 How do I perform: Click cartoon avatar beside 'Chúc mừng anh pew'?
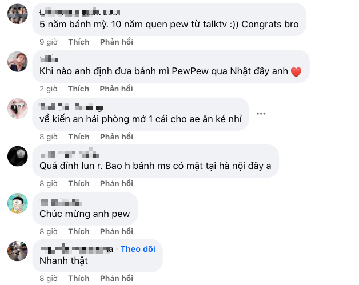[18, 203]
